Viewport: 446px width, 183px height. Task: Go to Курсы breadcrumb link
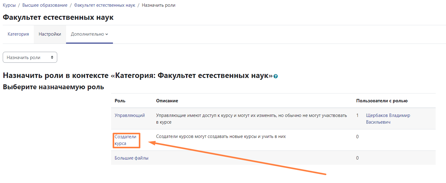pyautogui.click(x=9, y=5)
